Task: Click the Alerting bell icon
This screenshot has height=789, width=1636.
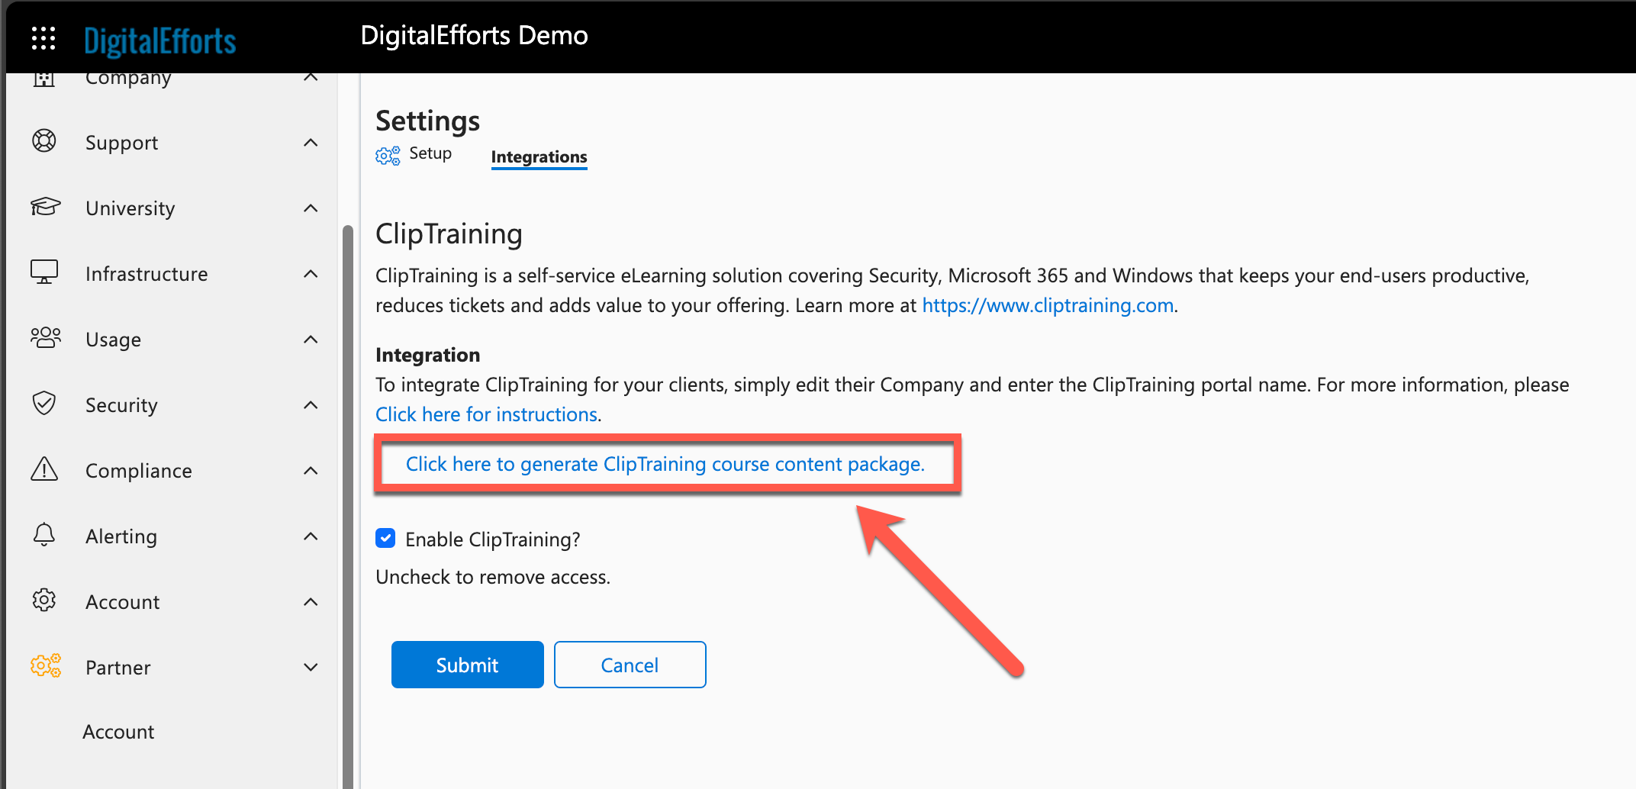Action: tap(44, 535)
